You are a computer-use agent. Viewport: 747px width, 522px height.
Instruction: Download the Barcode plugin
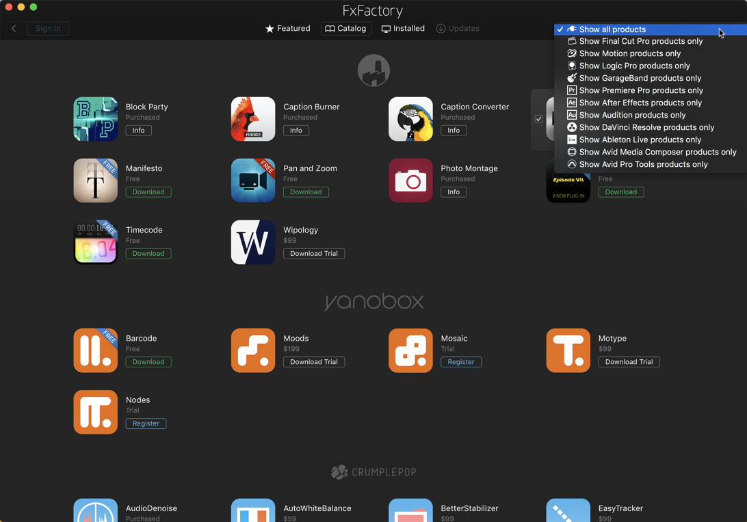[148, 362]
